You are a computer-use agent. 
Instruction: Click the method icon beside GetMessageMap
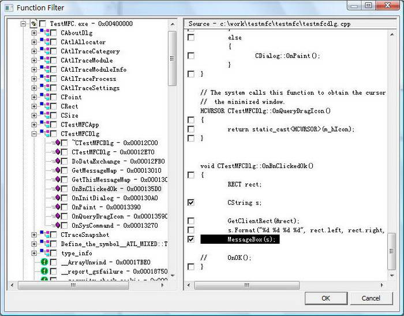pos(58,170)
